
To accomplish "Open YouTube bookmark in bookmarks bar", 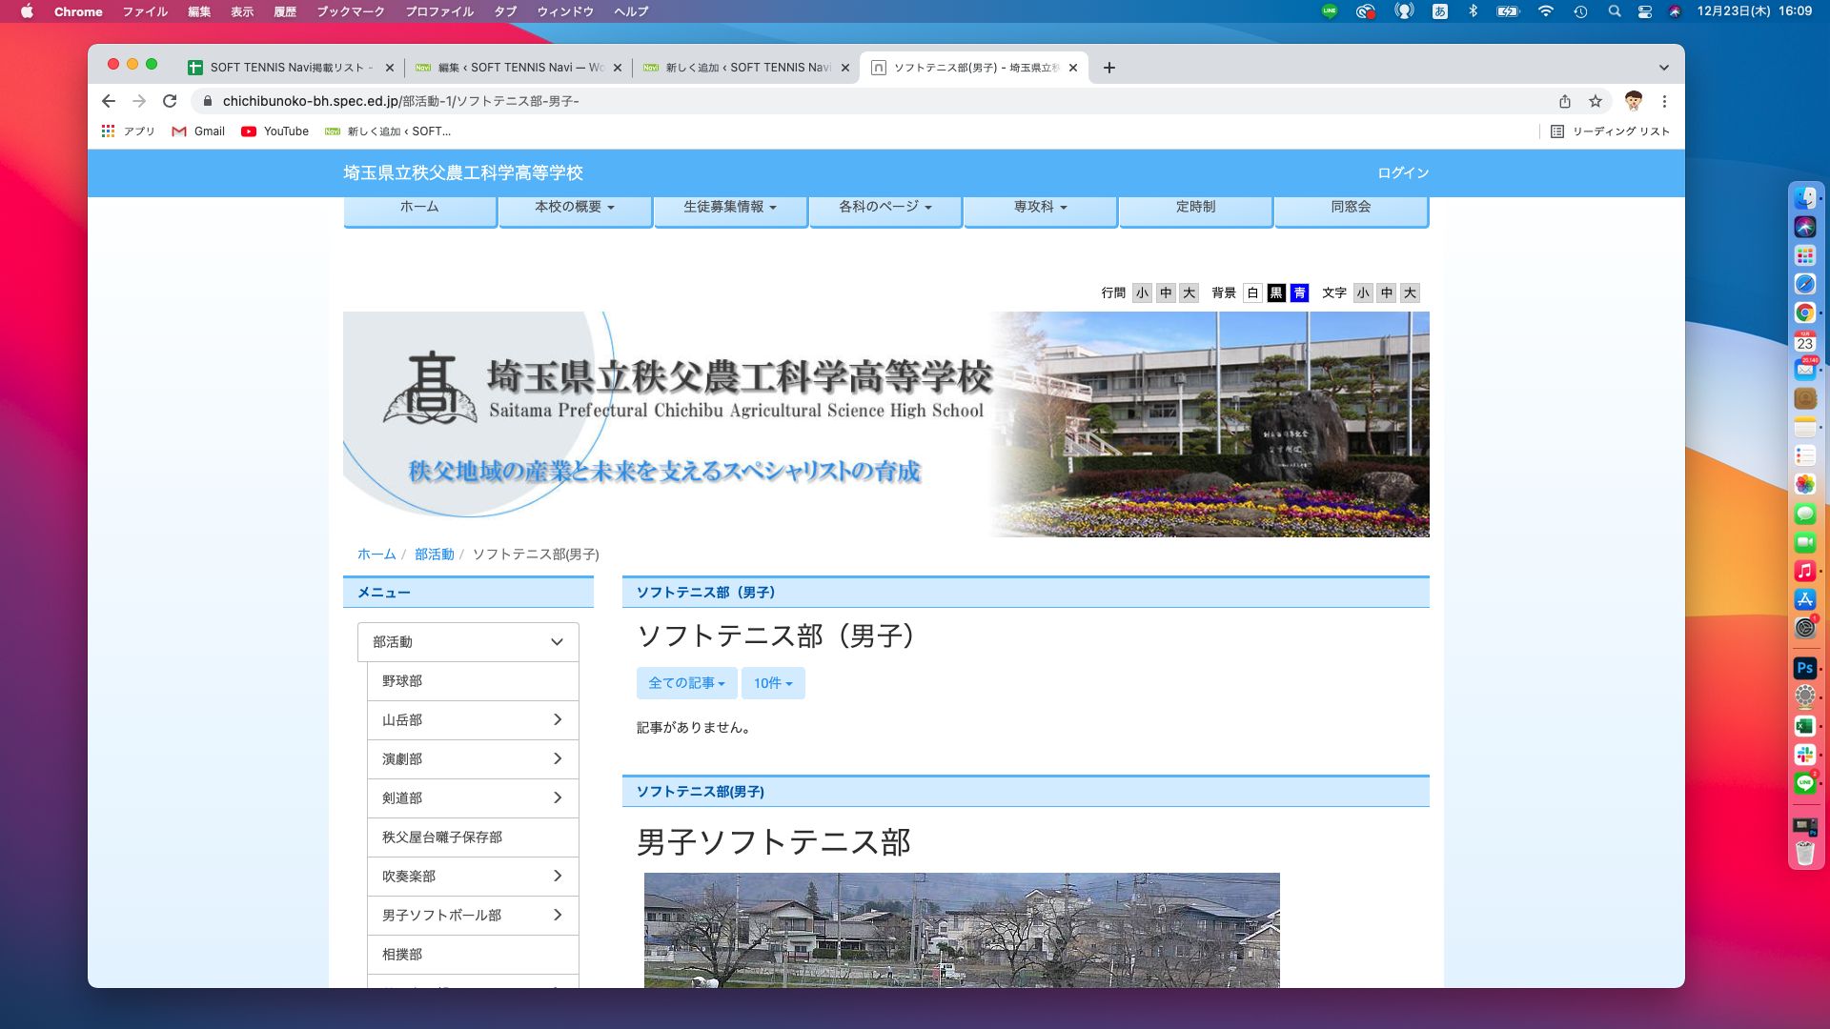I will tap(274, 131).
